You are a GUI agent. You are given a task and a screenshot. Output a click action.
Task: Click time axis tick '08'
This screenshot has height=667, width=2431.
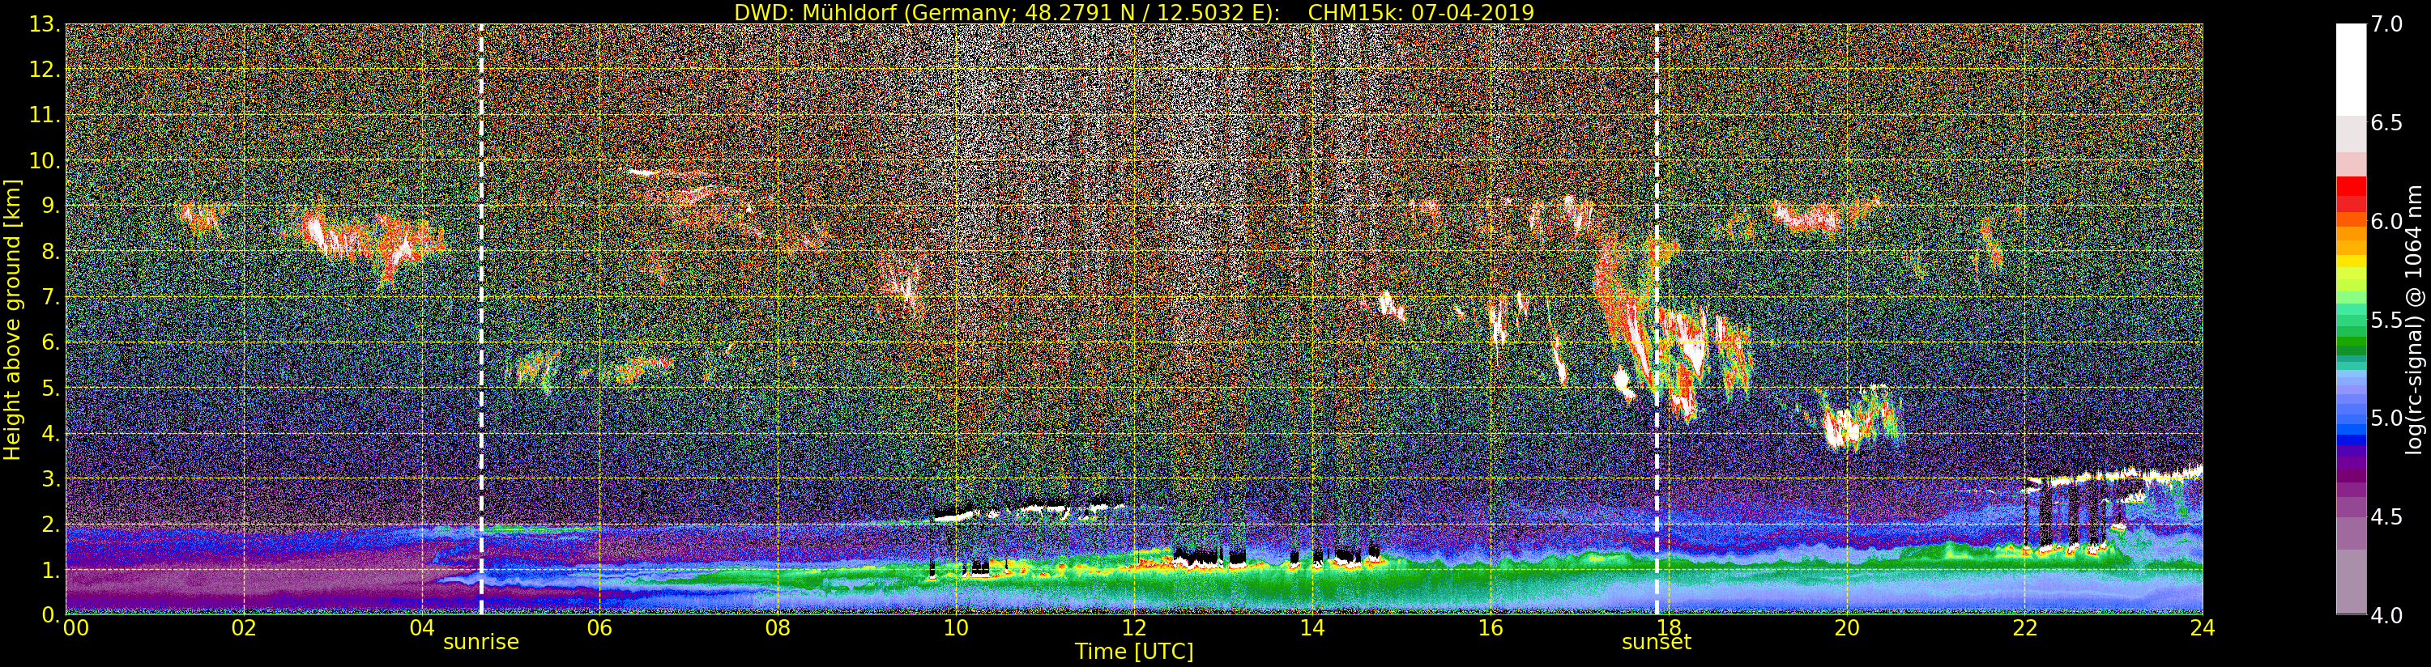(x=778, y=627)
